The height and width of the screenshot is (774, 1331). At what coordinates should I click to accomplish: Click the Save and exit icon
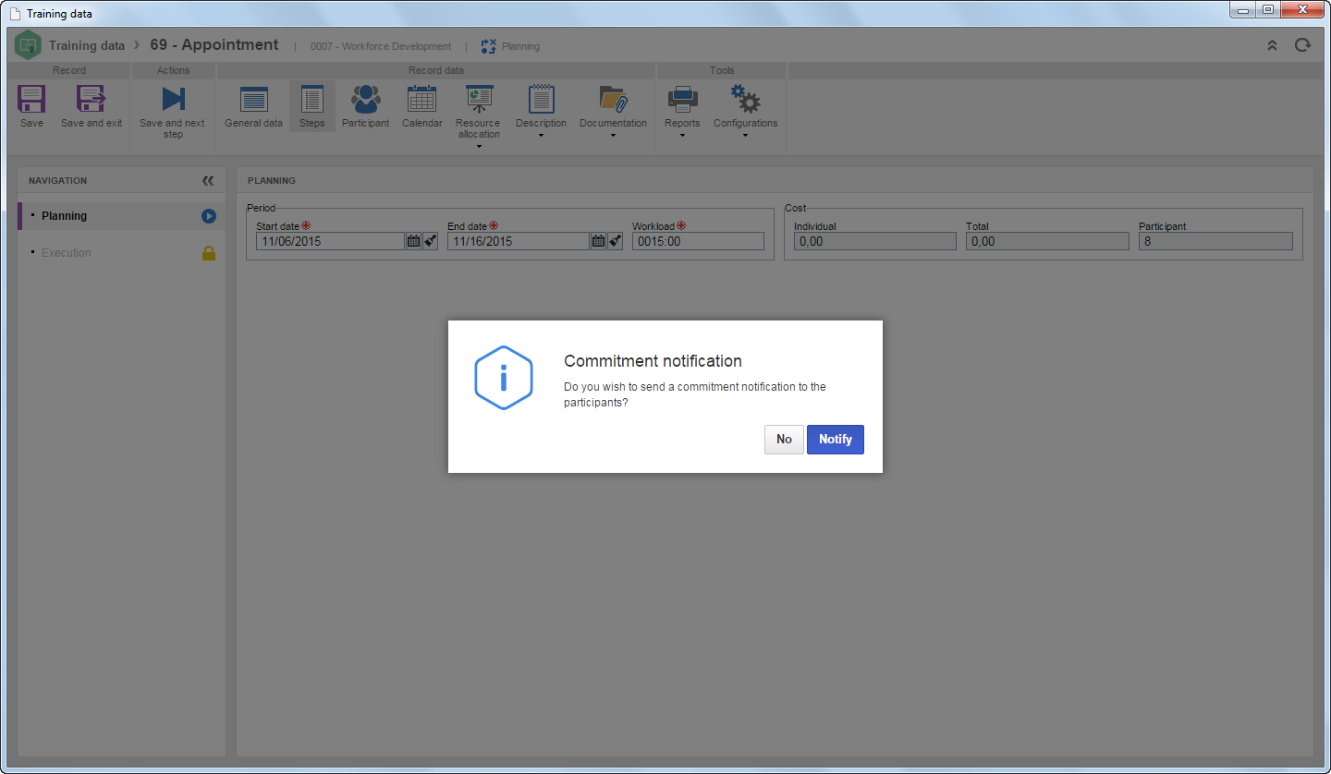tap(92, 99)
